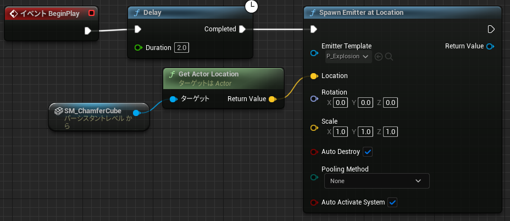Screen dimensions: 510x221
Task: Click the function icon on Delay title
Action: pos(137,13)
